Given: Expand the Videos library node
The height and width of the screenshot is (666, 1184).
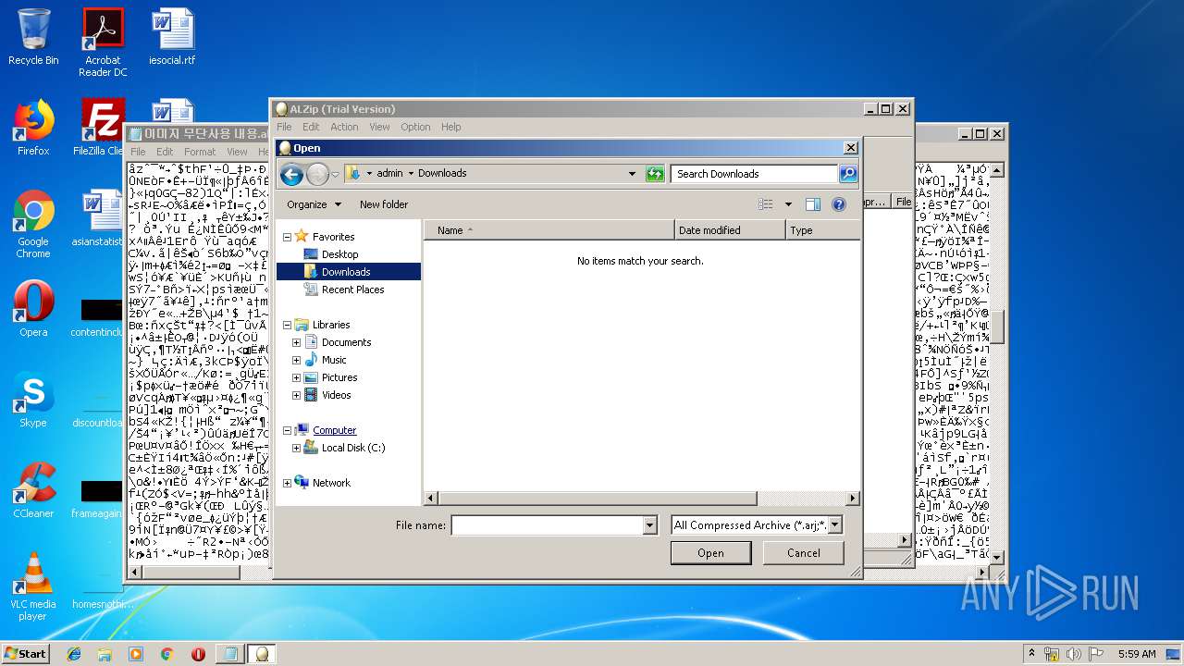Looking at the screenshot, I should click(297, 395).
